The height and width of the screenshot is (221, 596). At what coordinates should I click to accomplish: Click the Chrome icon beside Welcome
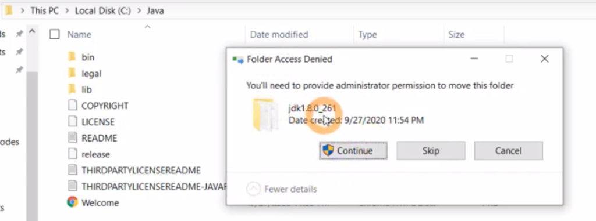pyautogui.click(x=72, y=202)
